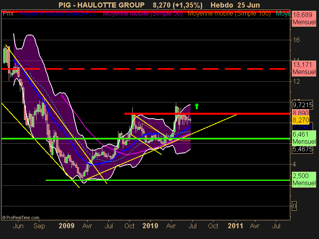Click the 16 price axis label

pyautogui.click(x=296, y=40)
